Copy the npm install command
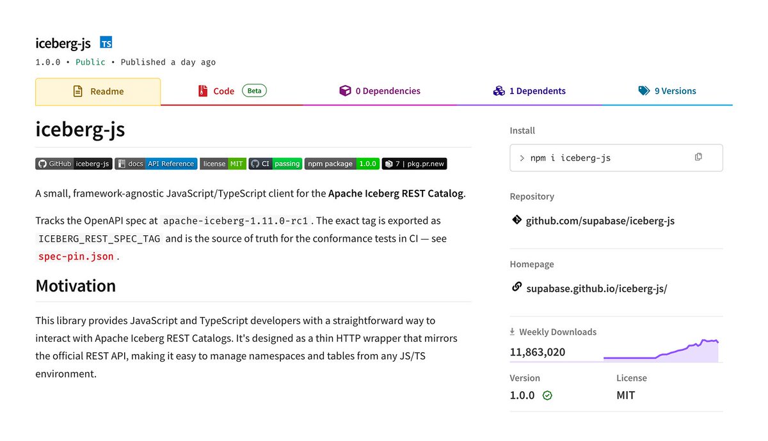This screenshot has height=441, width=768. 698,157
